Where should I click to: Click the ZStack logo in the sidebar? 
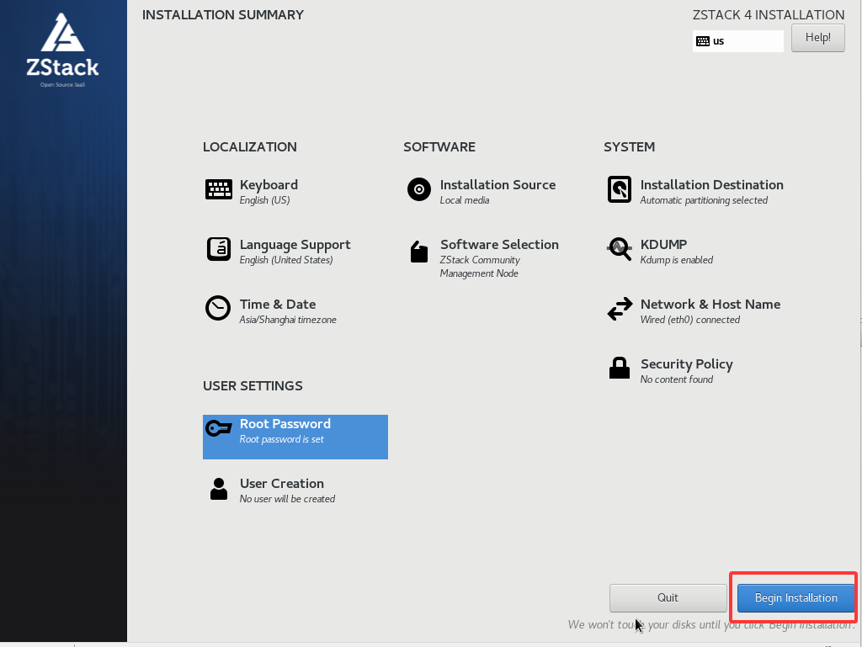tap(62, 50)
